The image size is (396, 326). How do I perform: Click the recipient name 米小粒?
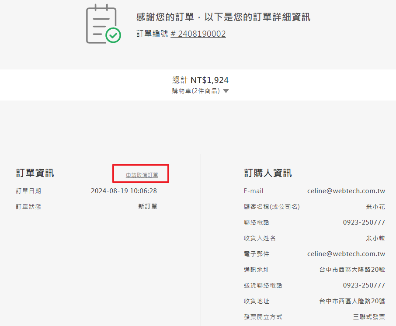click(375, 238)
